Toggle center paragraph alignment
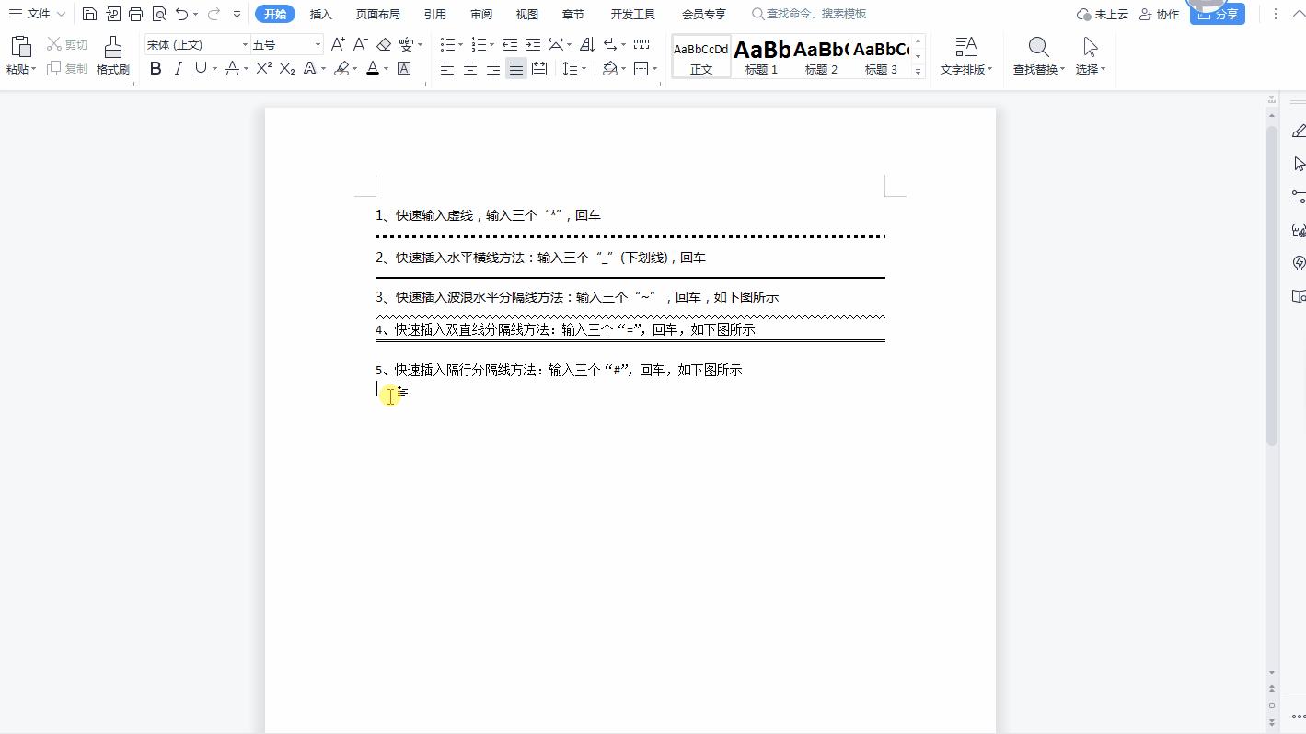This screenshot has width=1306, height=734. (470, 67)
